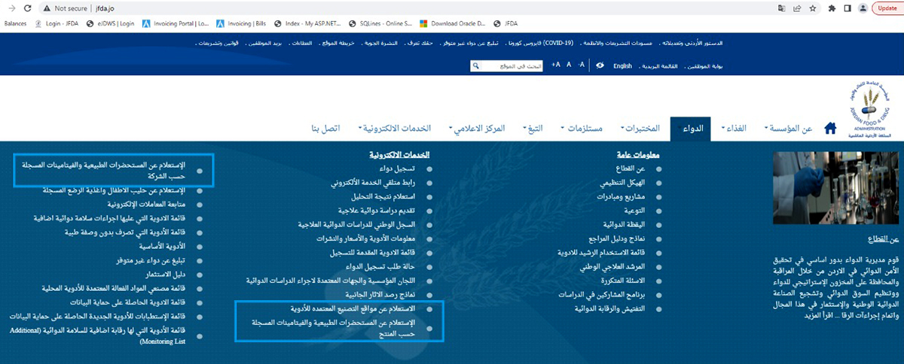
Task: Open the Download Oracle bookmark
Action: point(453,23)
